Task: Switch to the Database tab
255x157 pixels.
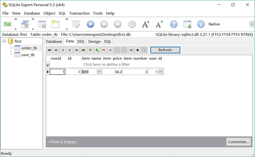Action: pos(54,41)
